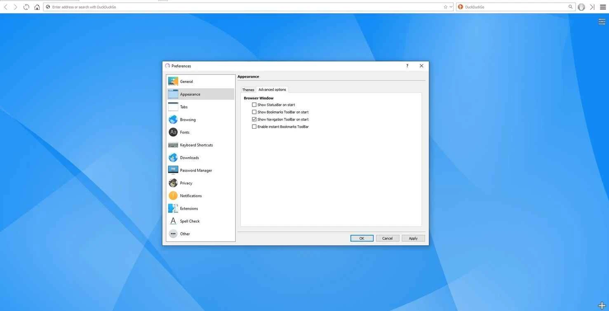Open DuckDuckGo search engine selector
This screenshot has width=609, height=311.
click(461, 7)
